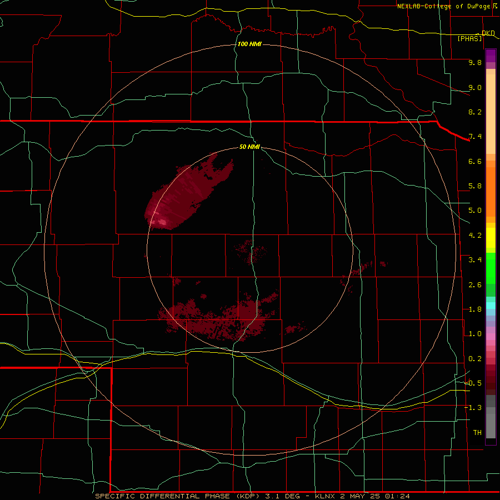Click the 50 NMI range ring label
Image resolution: width=500 pixels, height=500 pixels.
(249, 147)
